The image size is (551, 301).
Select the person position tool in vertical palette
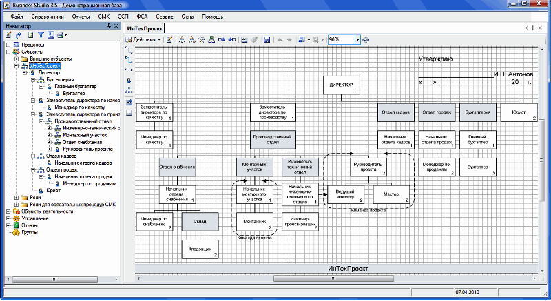click(x=129, y=81)
